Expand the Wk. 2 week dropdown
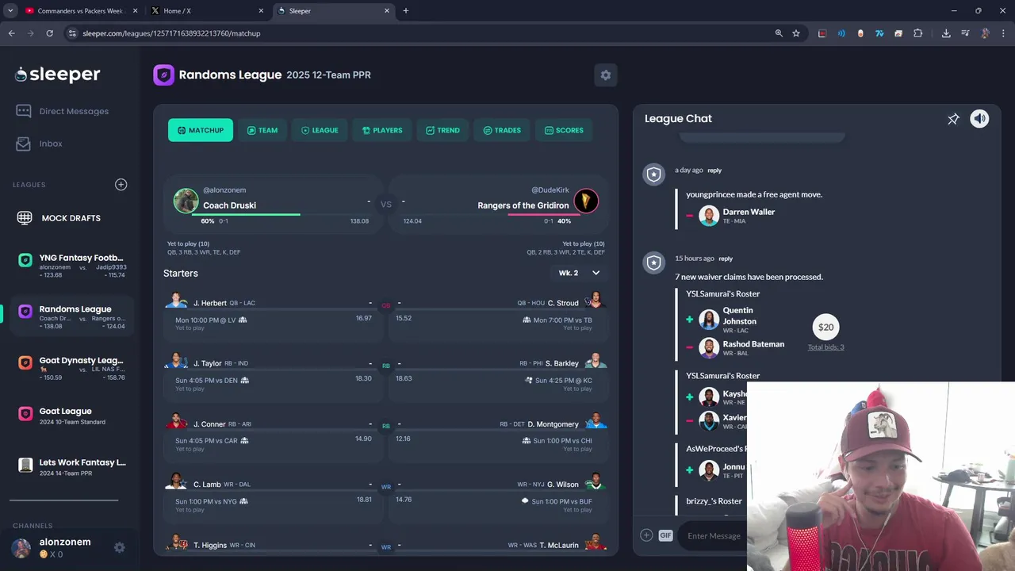This screenshot has width=1015, height=571. [x=579, y=273]
